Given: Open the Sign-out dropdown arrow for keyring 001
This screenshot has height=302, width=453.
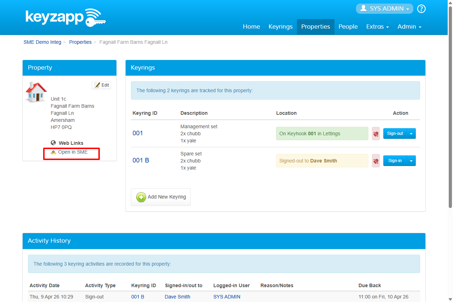Looking at the screenshot, I should click(x=411, y=134).
